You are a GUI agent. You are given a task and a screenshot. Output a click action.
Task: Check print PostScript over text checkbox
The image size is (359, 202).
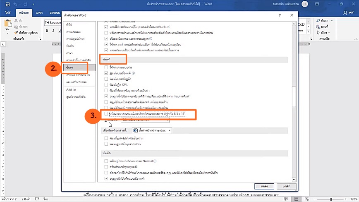point(106,138)
